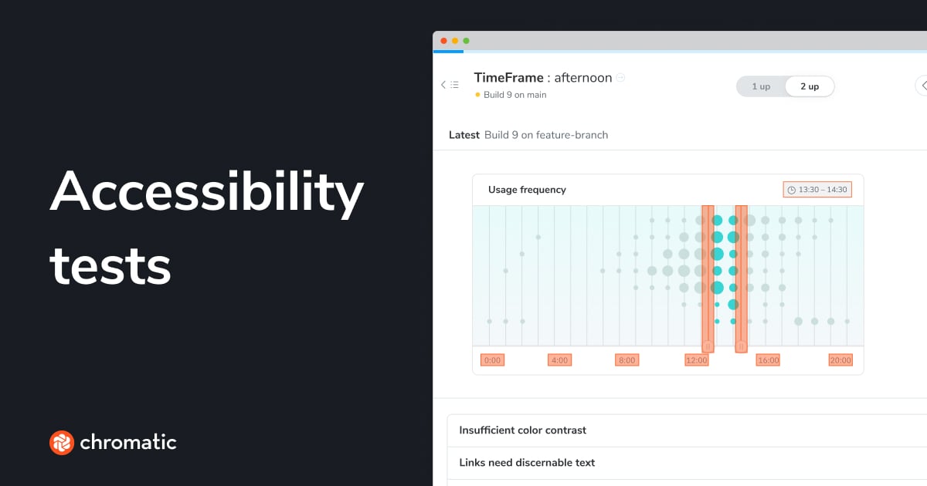
Task: Select the 2 up view option
Action: click(x=810, y=86)
